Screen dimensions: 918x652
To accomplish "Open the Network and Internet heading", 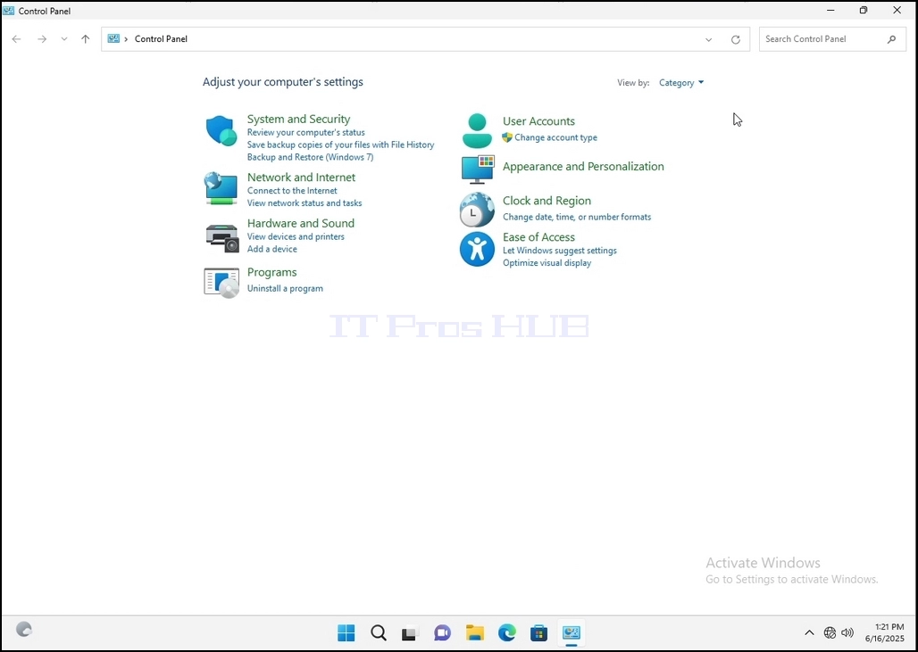I will 301,177.
